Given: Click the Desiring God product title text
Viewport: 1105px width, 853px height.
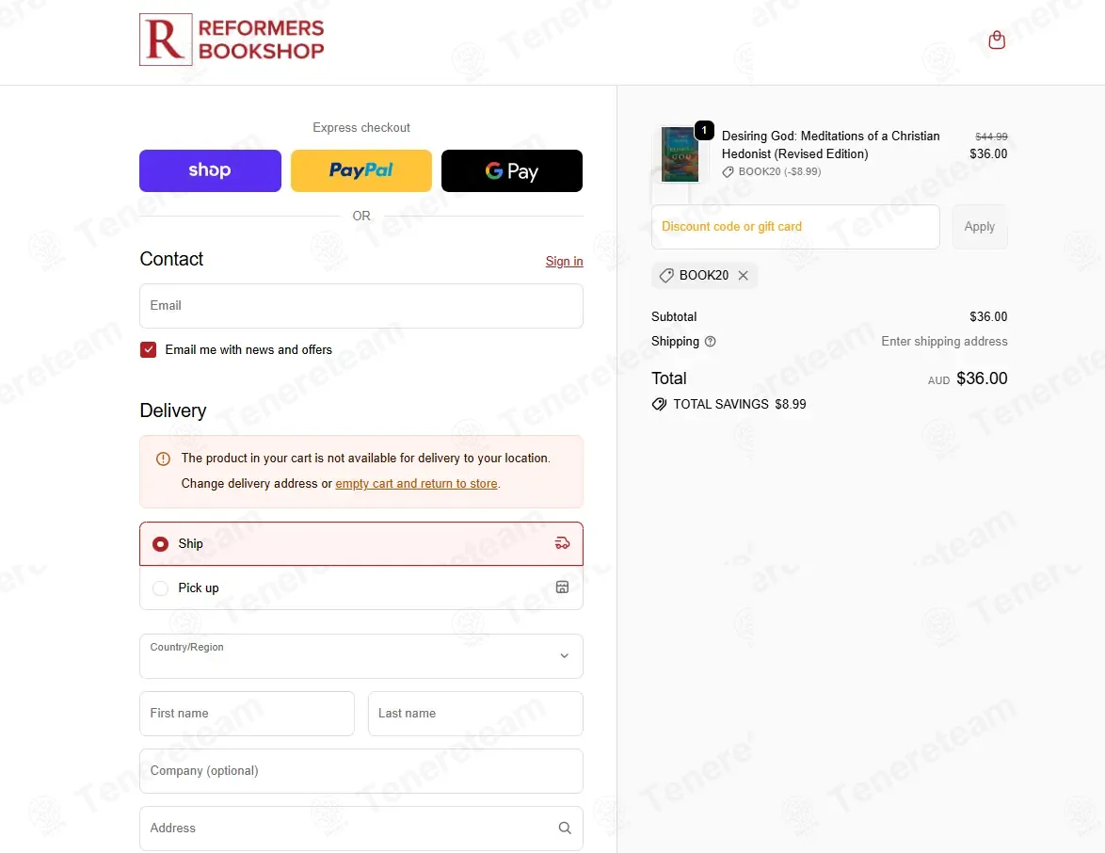Looking at the screenshot, I should [x=830, y=144].
